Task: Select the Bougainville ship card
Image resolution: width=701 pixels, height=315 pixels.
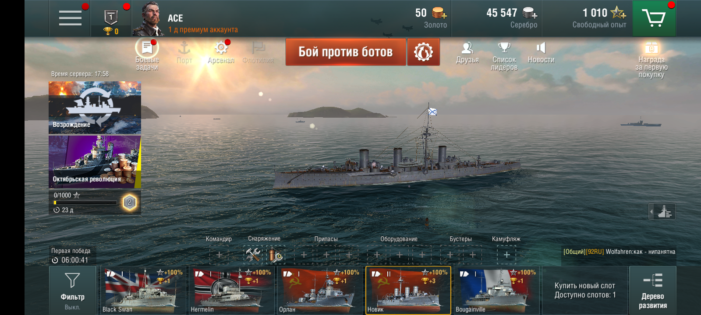Action: click(496, 290)
